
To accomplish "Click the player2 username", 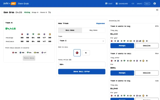I will (139, 3).
